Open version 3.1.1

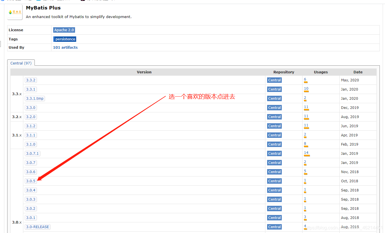click(31, 135)
